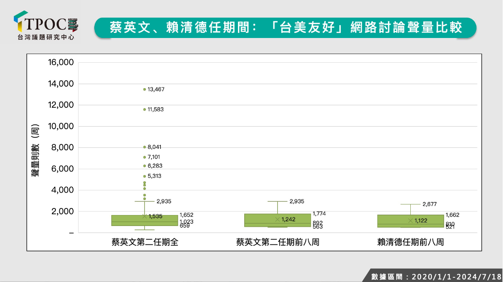Viewport: 503px width, 282px height.
Task: Click the 台灣議題研究中心 text under logo
Action: 46,37
